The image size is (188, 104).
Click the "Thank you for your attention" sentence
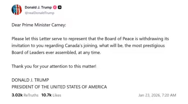tap(54, 66)
